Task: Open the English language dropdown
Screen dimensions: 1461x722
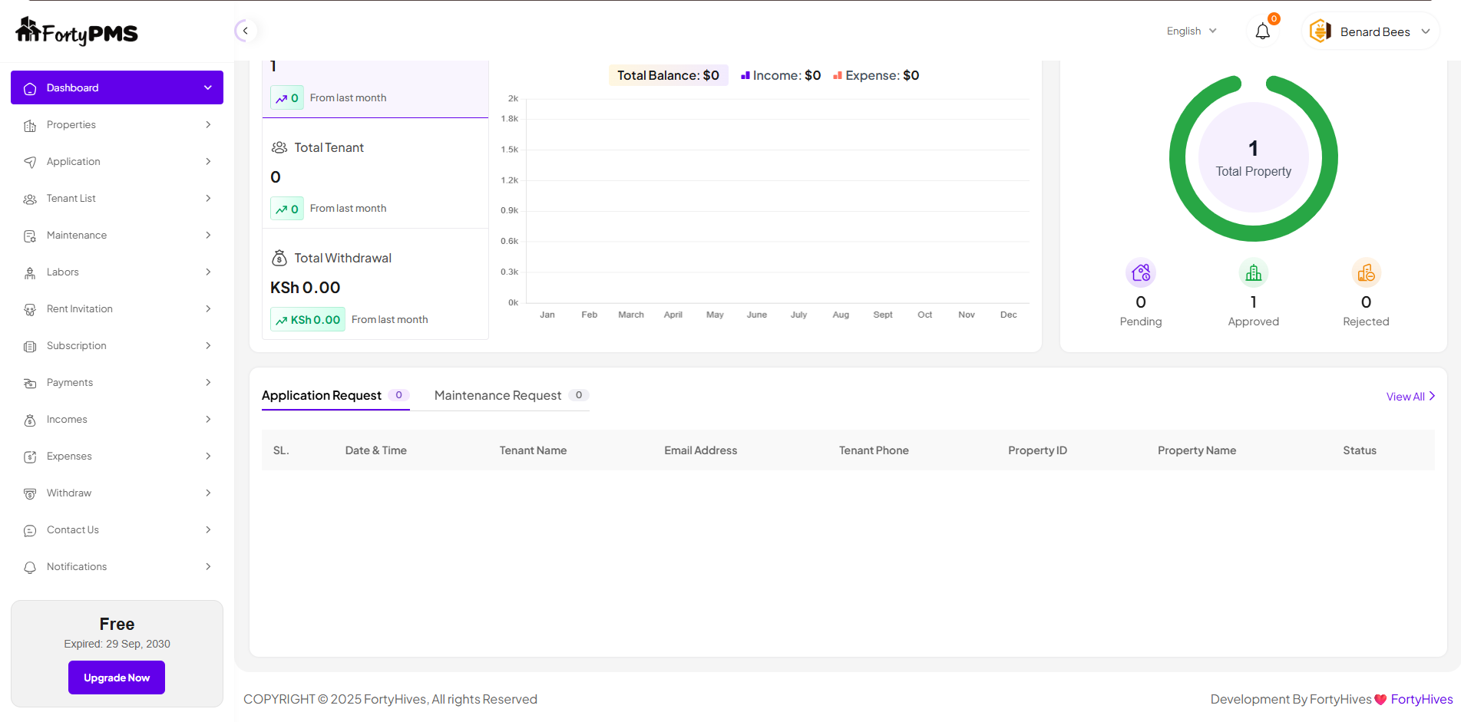Action: pyautogui.click(x=1191, y=31)
